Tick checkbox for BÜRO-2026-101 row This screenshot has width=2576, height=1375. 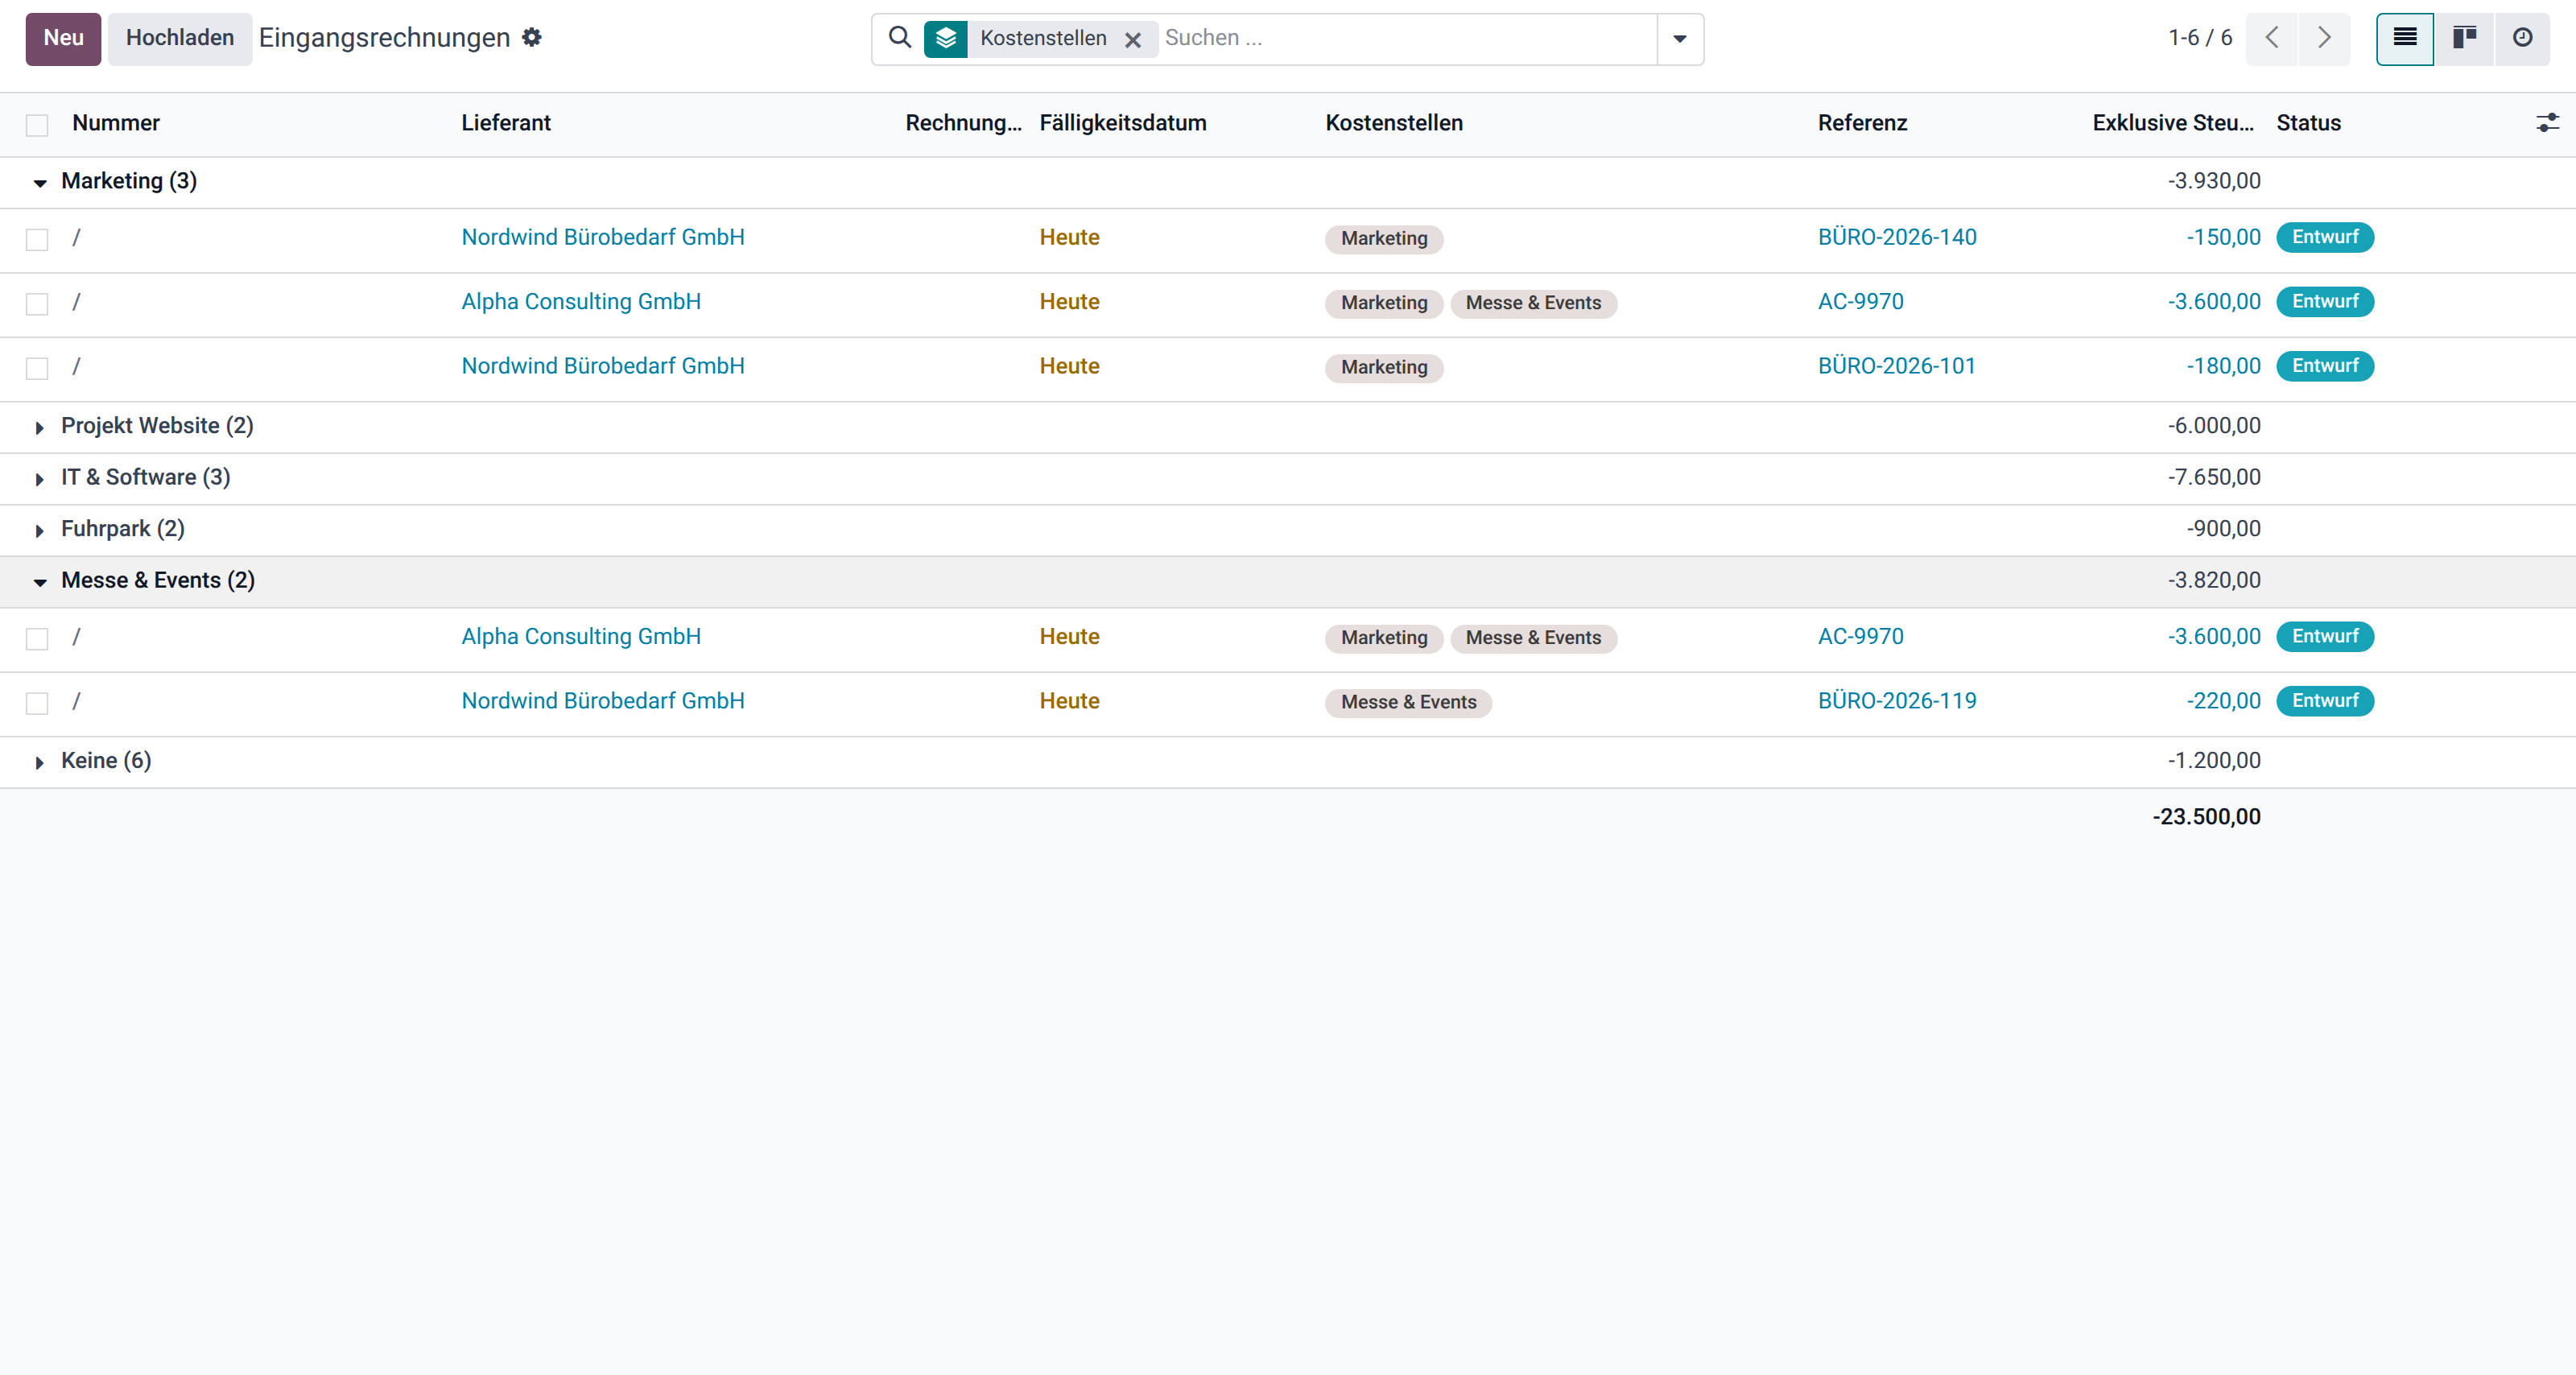click(37, 369)
